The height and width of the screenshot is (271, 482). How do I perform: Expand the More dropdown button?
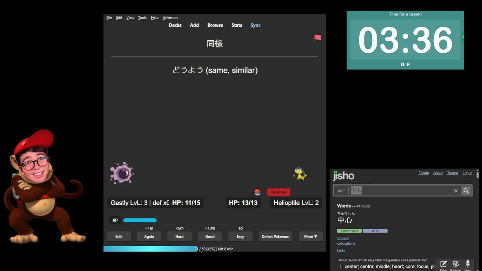[x=311, y=236]
